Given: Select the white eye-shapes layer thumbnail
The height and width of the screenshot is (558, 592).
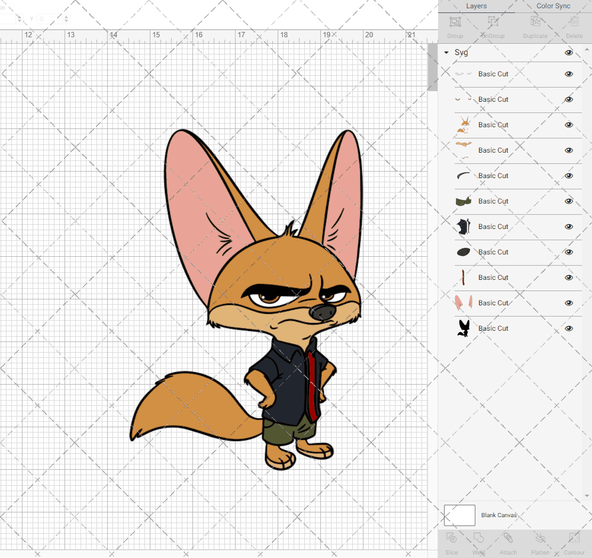Looking at the screenshot, I should tap(464, 74).
